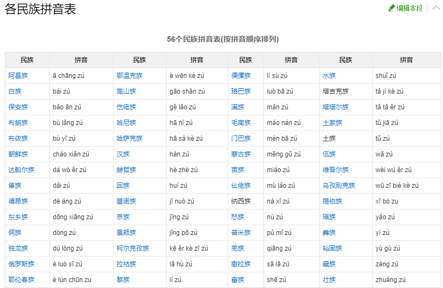
Task: Open the 苗族 link
Action: click(x=238, y=170)
